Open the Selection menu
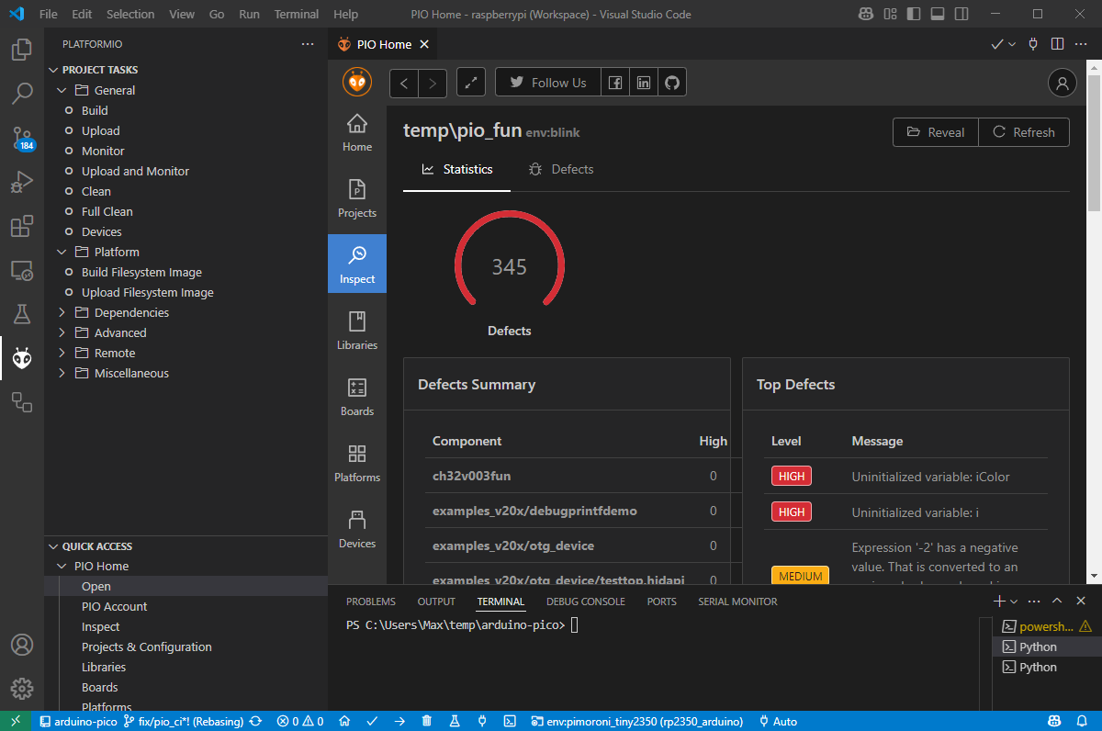The width and height of the screenshot is (1102, 731). click(x=130, y=15)
